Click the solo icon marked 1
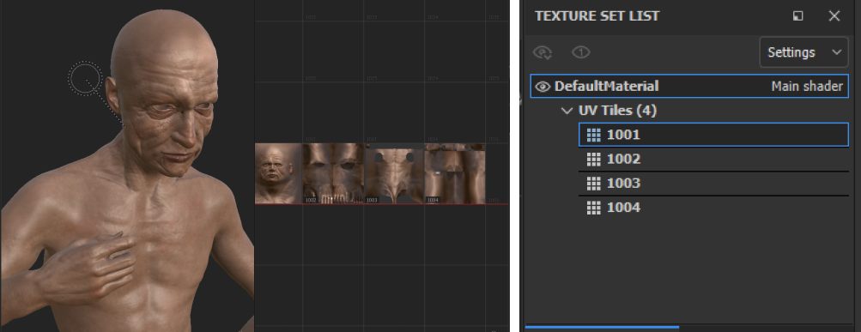Screen dimensions: 861x332 [x=580, y=52]
